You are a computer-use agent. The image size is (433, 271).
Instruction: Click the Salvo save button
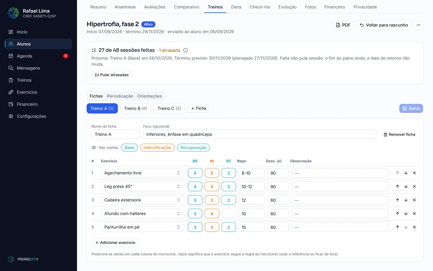[x=411, y=108]
